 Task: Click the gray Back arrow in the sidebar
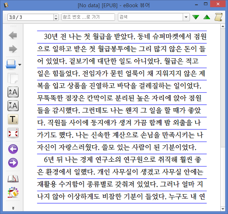13,36
